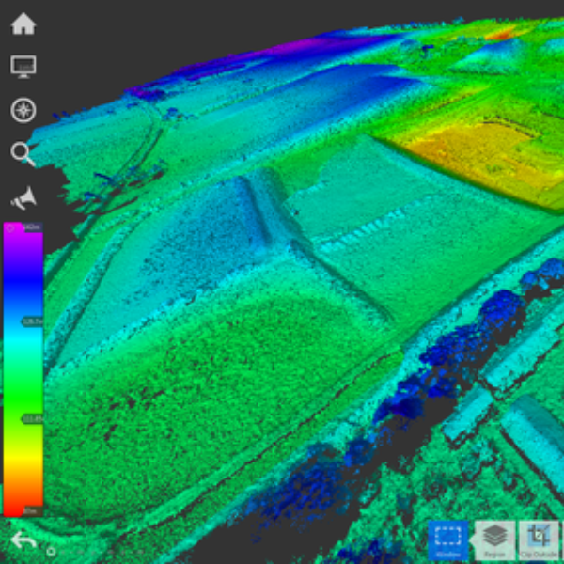Activate the Clip Outside tool
Screen dimensions: 564x564
click(x=539, y=541)
